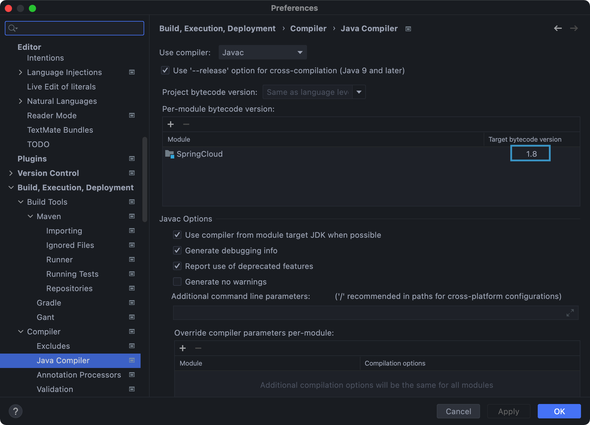Select Annotation Processors in settings tree
590x425 pixels.
(79, 375)
